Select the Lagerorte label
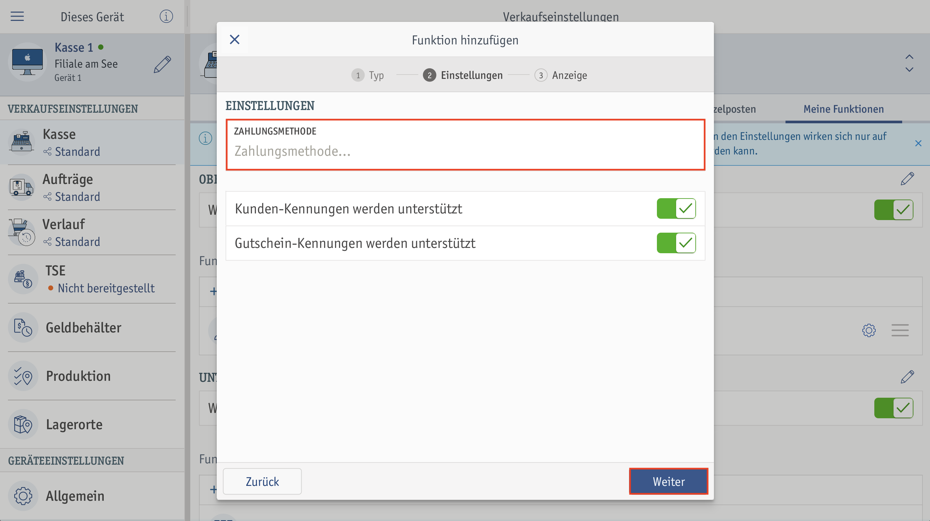This screenshot has width=930, height=521. click(74, 424)
